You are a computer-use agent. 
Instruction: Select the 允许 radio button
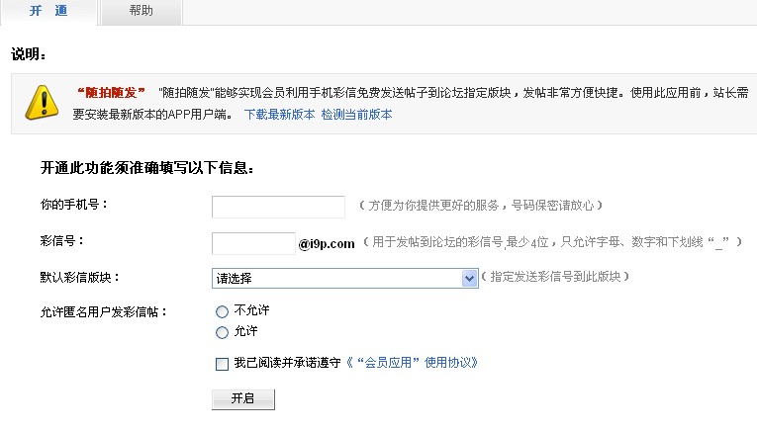pos(222,332)
